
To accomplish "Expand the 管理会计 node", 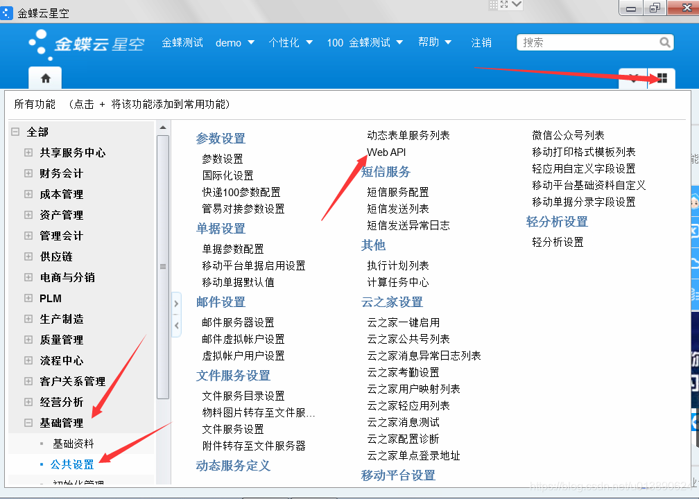I will pyautogui.click(x=28, y=236).
